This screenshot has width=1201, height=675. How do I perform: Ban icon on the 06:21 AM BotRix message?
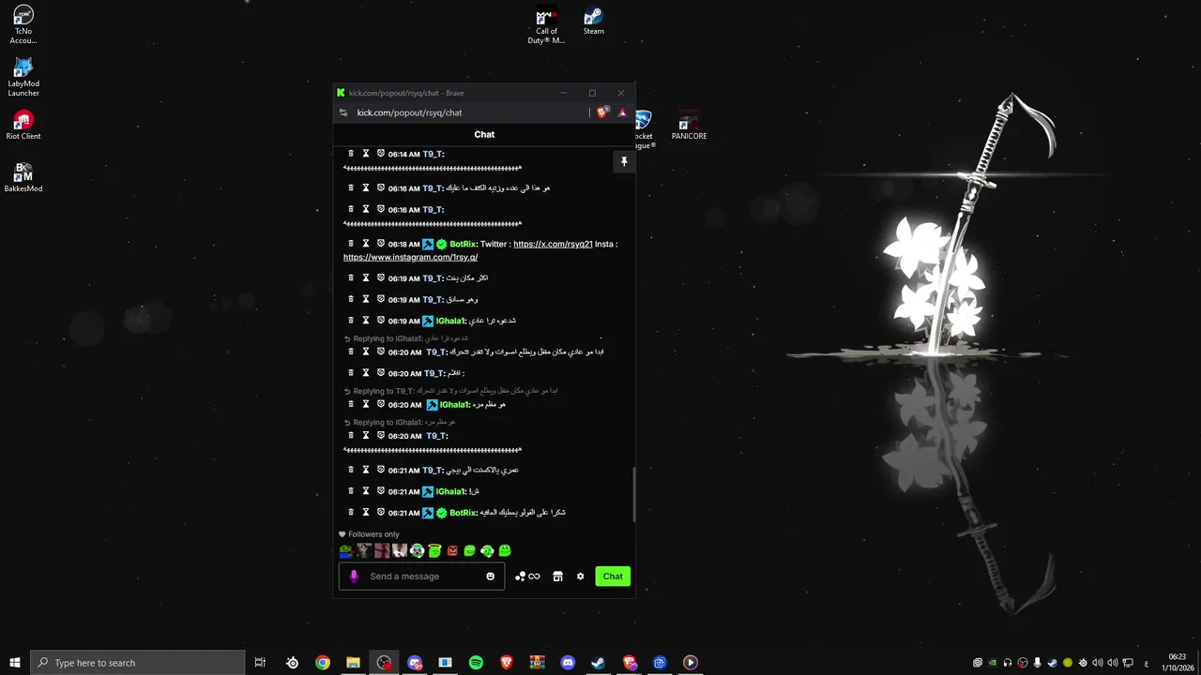[x=381, y=513]
